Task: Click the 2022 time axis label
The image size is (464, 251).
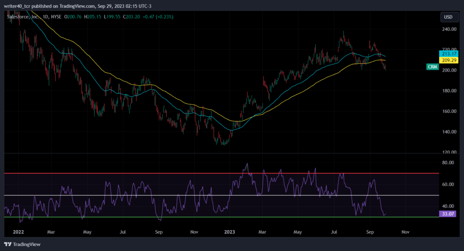Action: click(x=18, y=232)
